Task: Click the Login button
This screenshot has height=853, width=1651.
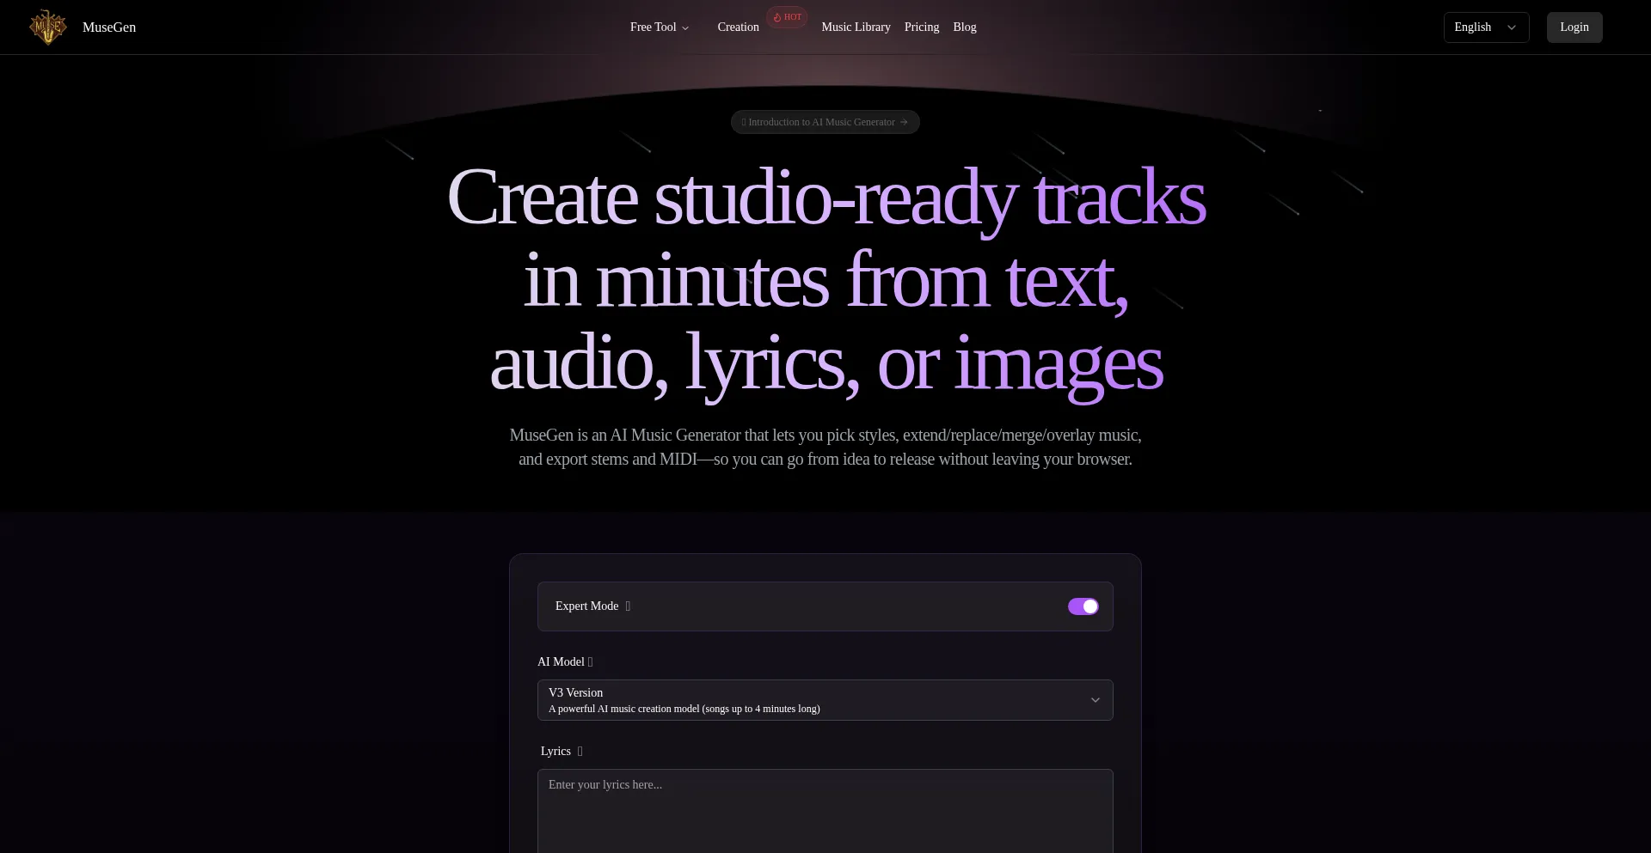Action: click(x=1574, y=27)
